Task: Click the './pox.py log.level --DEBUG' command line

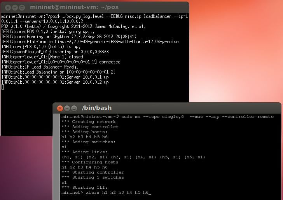Action: (94, 16)
